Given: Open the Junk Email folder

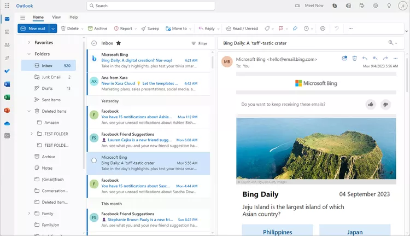Looking at the screenshot, I should [48, 77].
